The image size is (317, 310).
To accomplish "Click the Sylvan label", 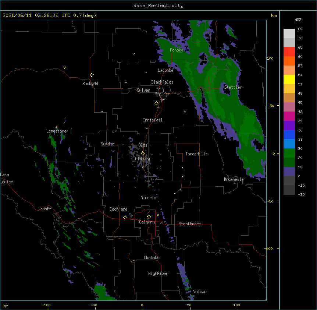I will [143, 90].
